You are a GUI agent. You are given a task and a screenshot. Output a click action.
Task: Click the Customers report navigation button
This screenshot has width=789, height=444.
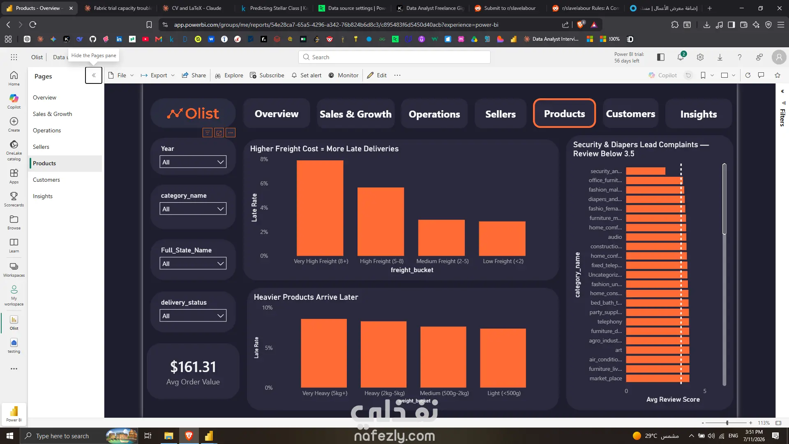[631, 113]
